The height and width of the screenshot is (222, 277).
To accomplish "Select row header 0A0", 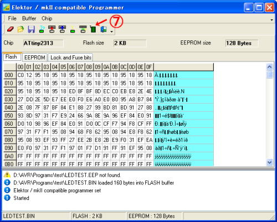I will click(x=10, y=156).
